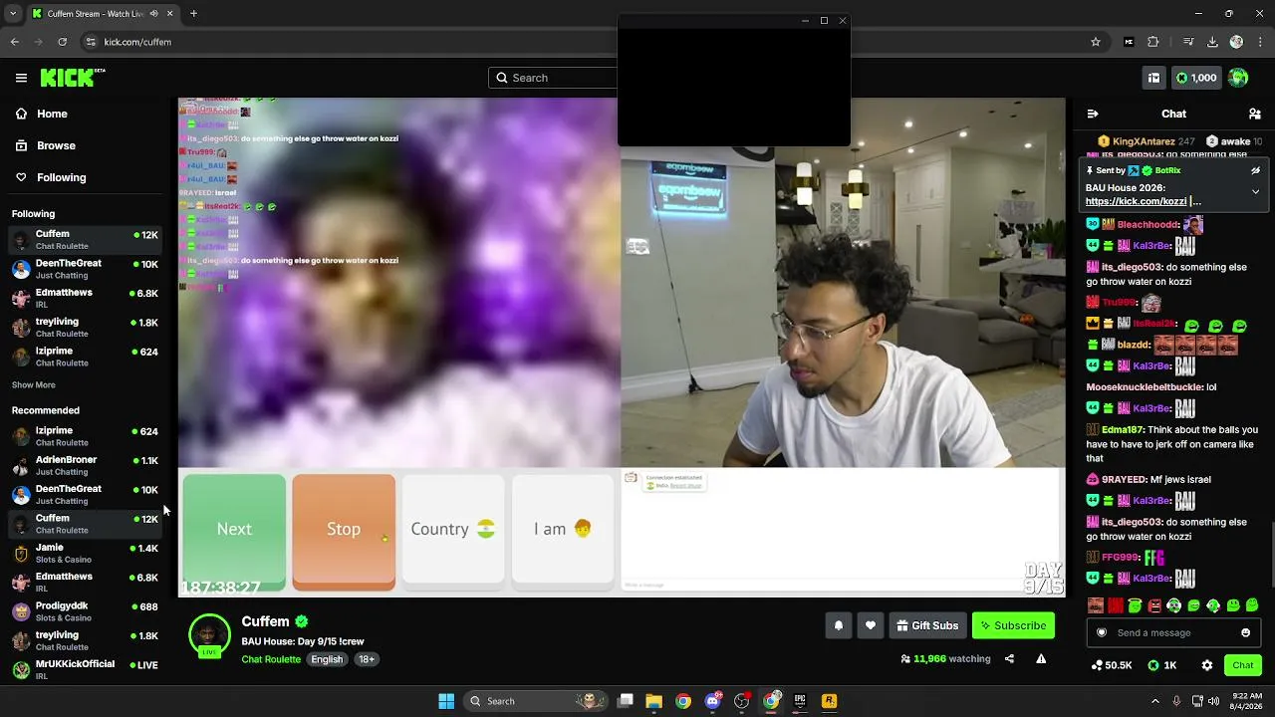The height and width of the screenshot is (717, 1275).
Task: Reload the kick.com page
Action: (63, 42)
